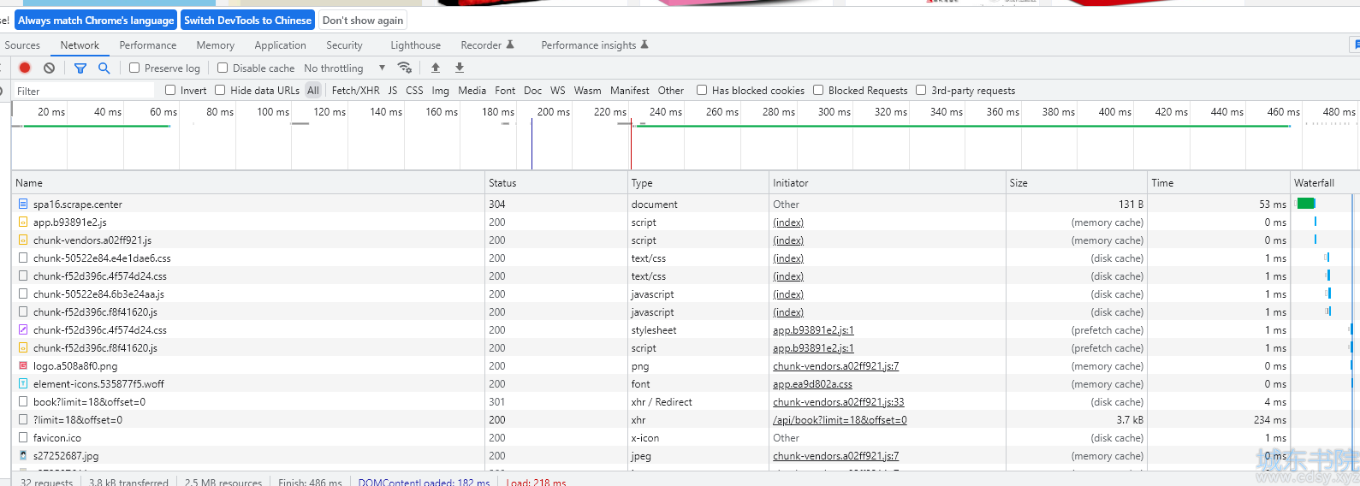The width and height of the screenshot is (1360, 486).
Task: Click script icon beside app.b93891e2.js
Action: [23, 222]
